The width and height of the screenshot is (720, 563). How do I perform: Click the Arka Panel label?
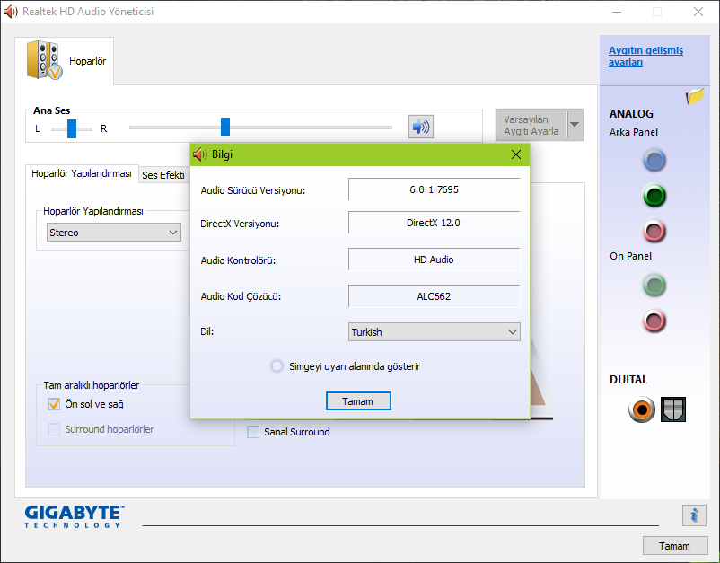tap(633, 132)
